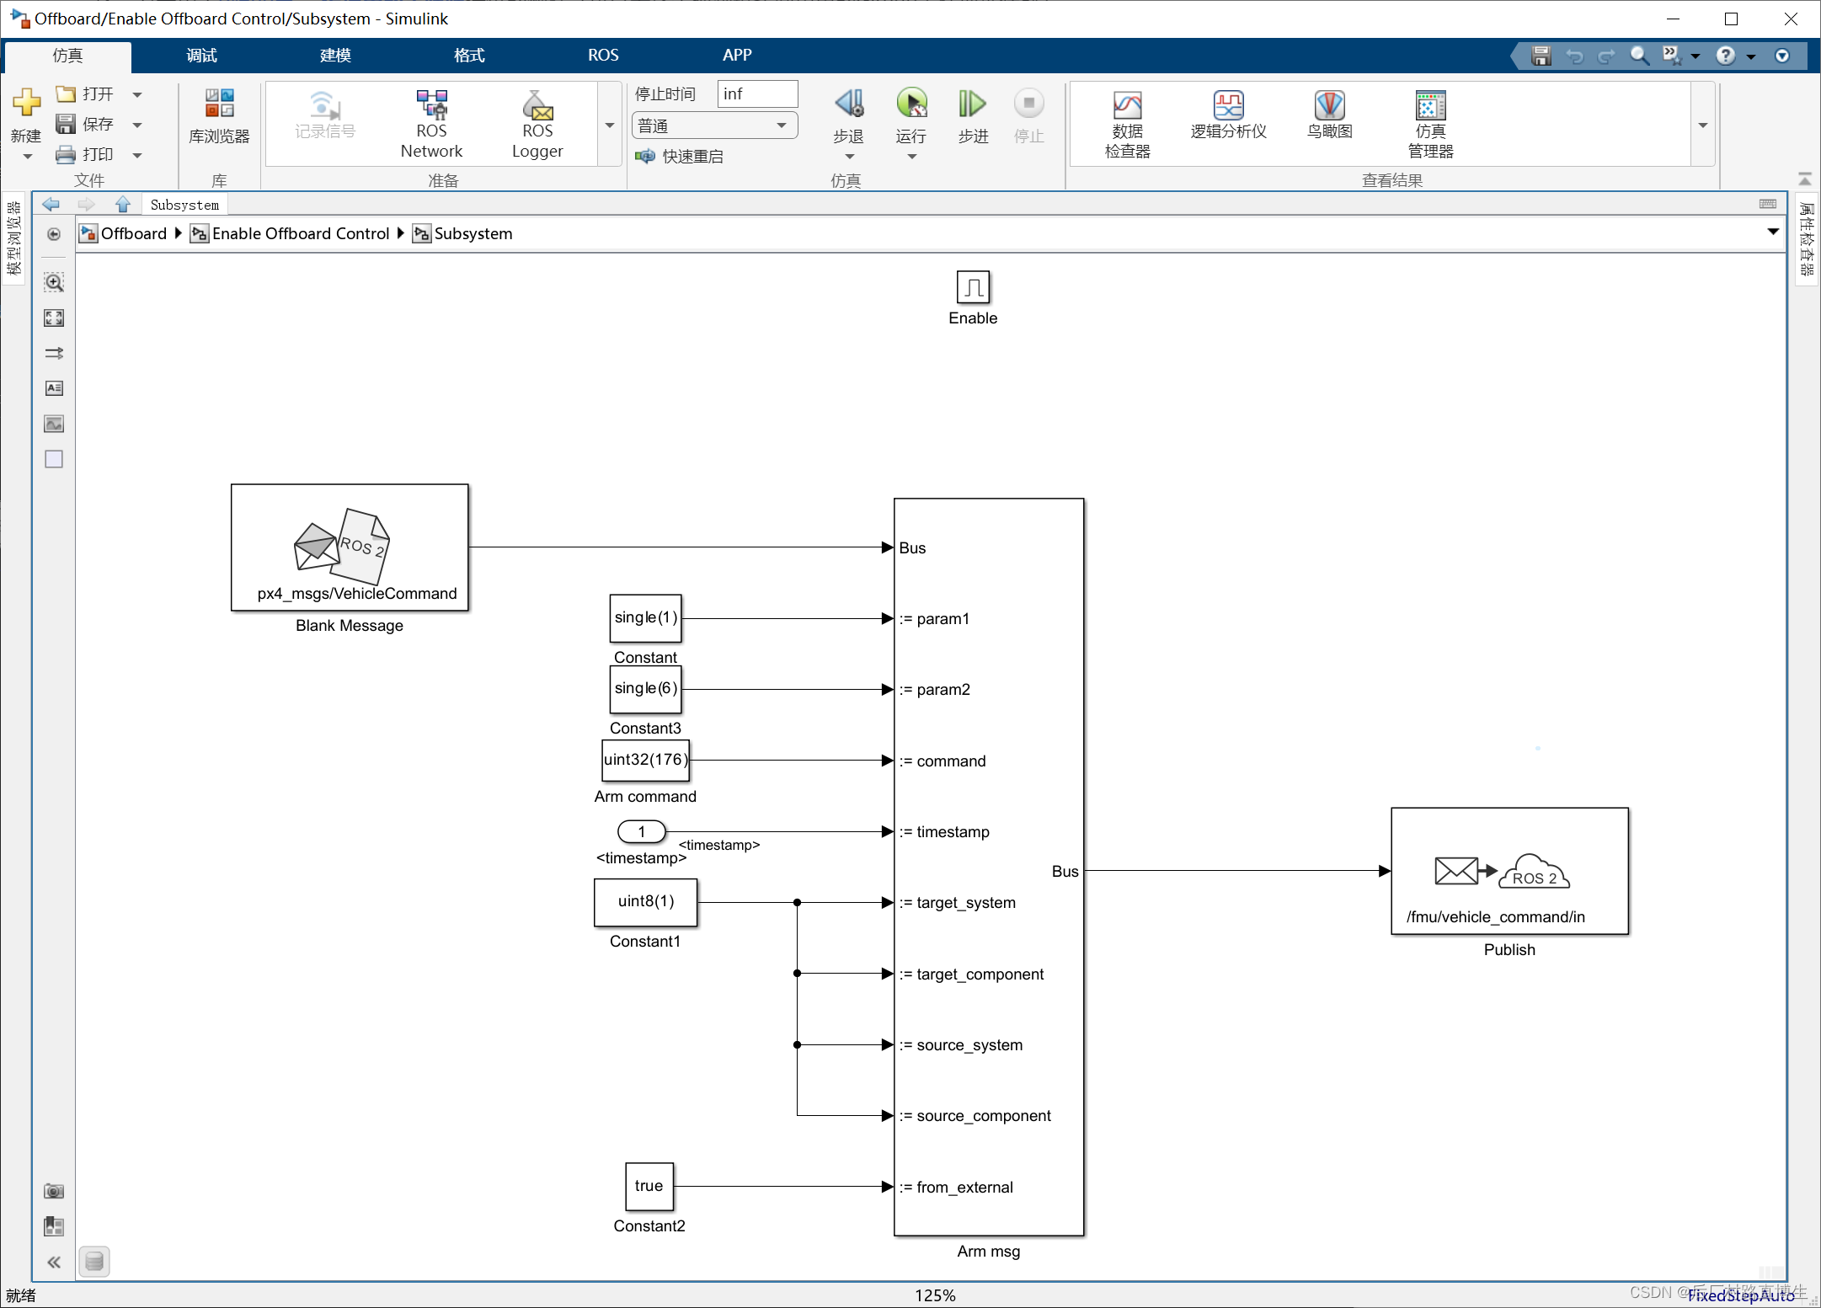Switch to the Simulation (仿真) tab

coord(67,56)
